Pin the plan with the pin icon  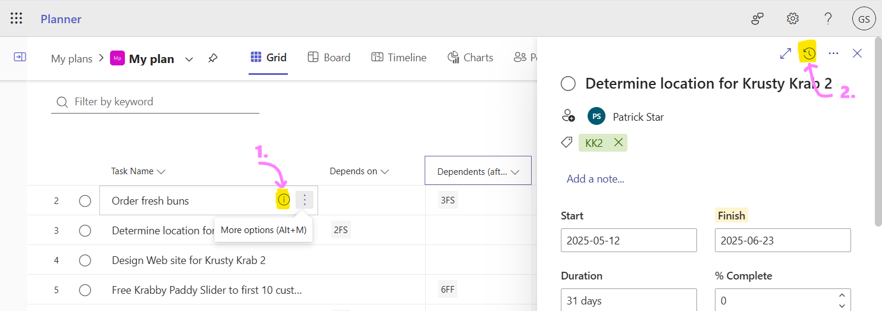pyautogui.click(x=212, y=58)
